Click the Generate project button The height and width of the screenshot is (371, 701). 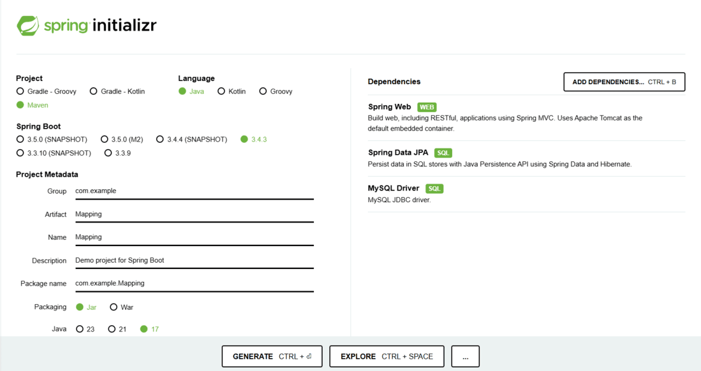(272, 356)
